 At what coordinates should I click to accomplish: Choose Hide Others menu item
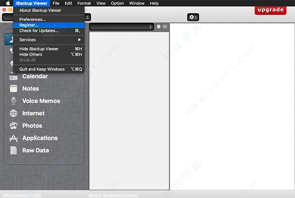pyautogui.click(x=49, y=55)
